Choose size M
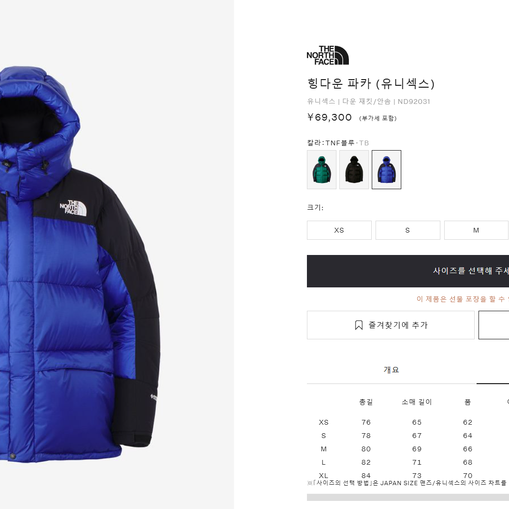 click(476, 230)
